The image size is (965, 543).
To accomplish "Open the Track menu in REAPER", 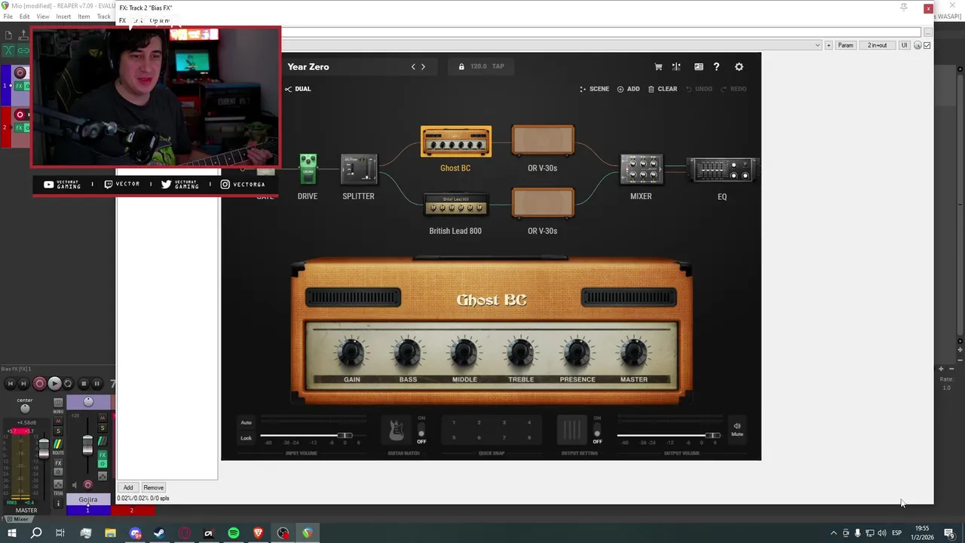I will pyautogui.click(x=103, y=17).
